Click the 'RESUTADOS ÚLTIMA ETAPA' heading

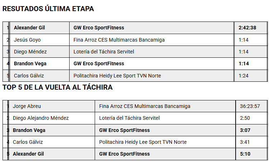tap(48, 9)
